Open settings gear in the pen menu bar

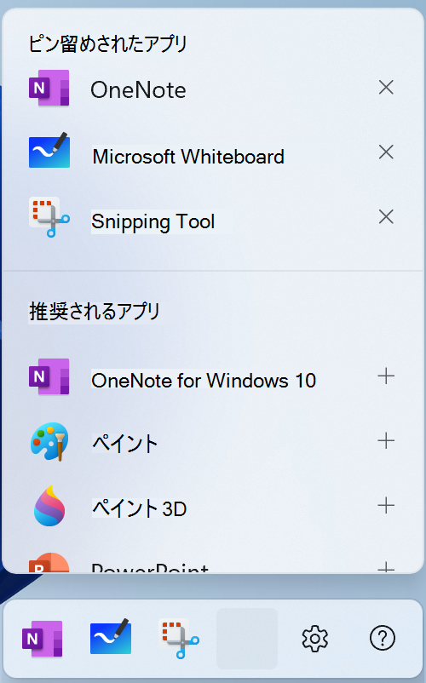pyautogui.click(x=315, y=639)
